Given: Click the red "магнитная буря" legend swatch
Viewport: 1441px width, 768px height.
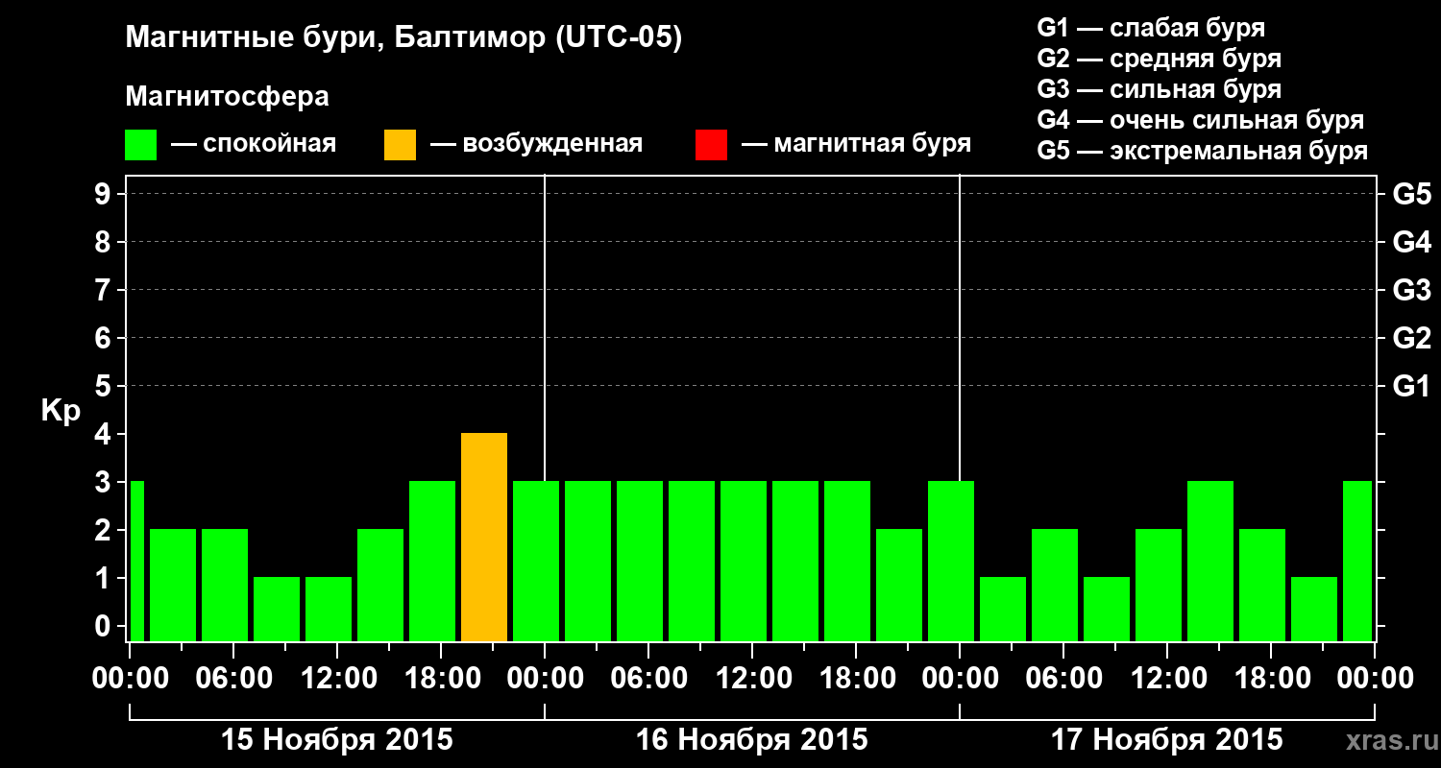Looking at the screenshot, I should point(711,145).
